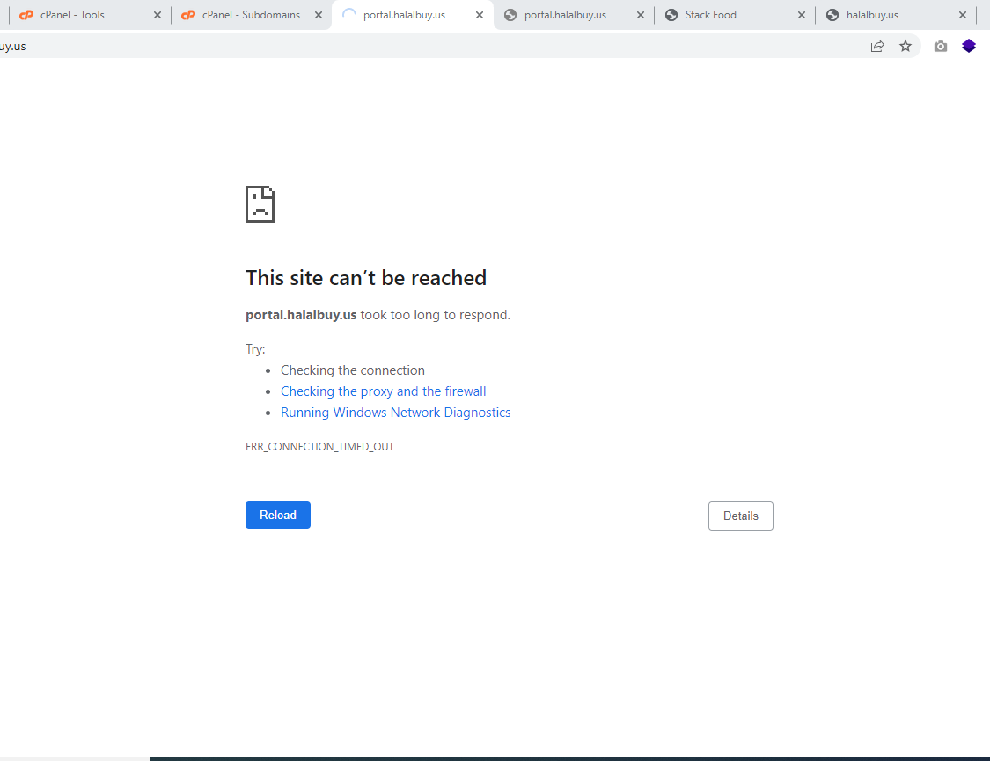Close the halalbuy.us tab

point(962,15)
